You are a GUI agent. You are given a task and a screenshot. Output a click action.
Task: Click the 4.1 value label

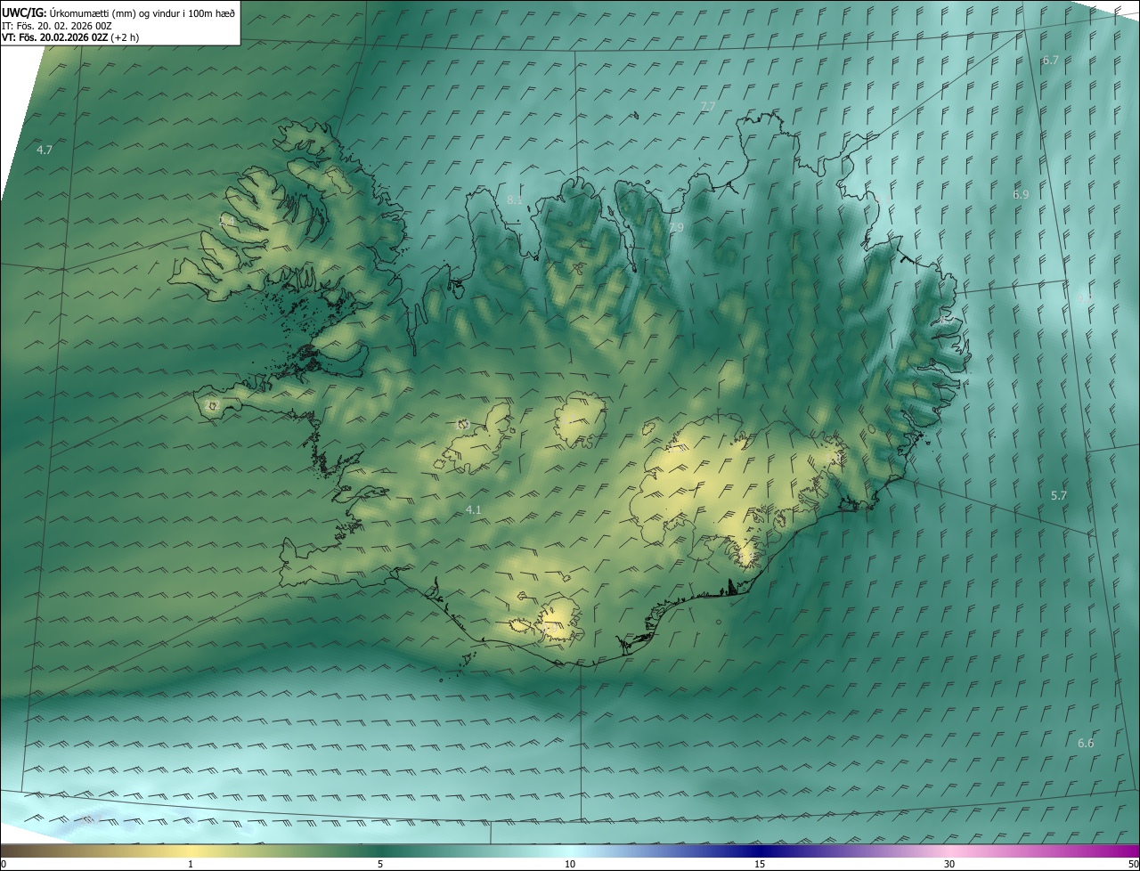coord(474,509)
